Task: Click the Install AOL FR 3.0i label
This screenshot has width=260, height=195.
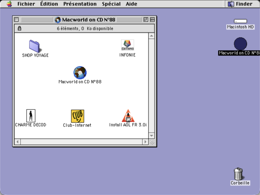Action: (x=128, y=125)
